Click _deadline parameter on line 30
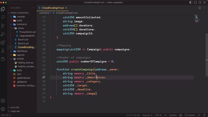The height and width of the screenshot is (117, 208). pos(83,90)
